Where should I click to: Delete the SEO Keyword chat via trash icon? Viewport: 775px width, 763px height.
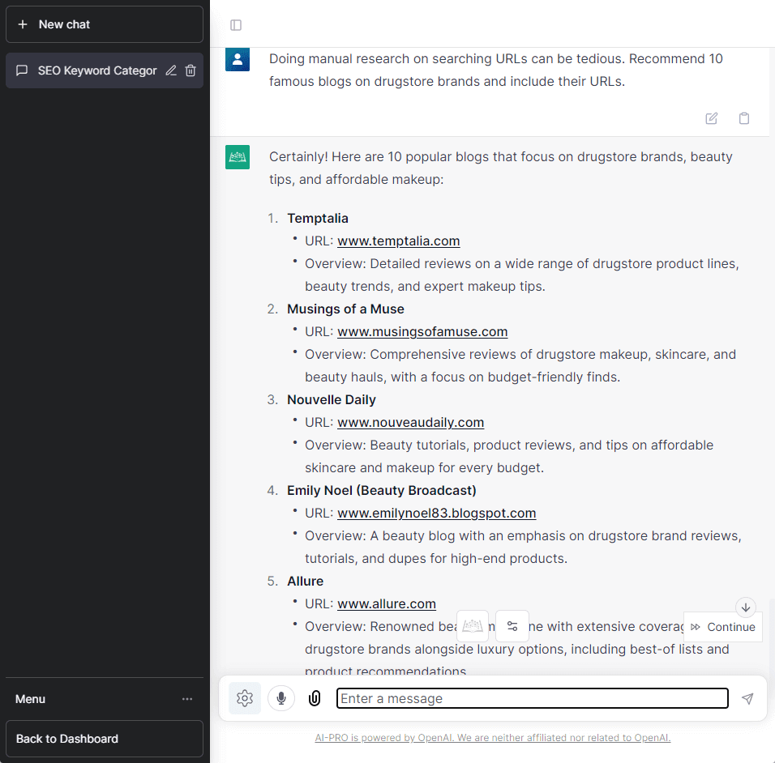(x=191, y=70)
